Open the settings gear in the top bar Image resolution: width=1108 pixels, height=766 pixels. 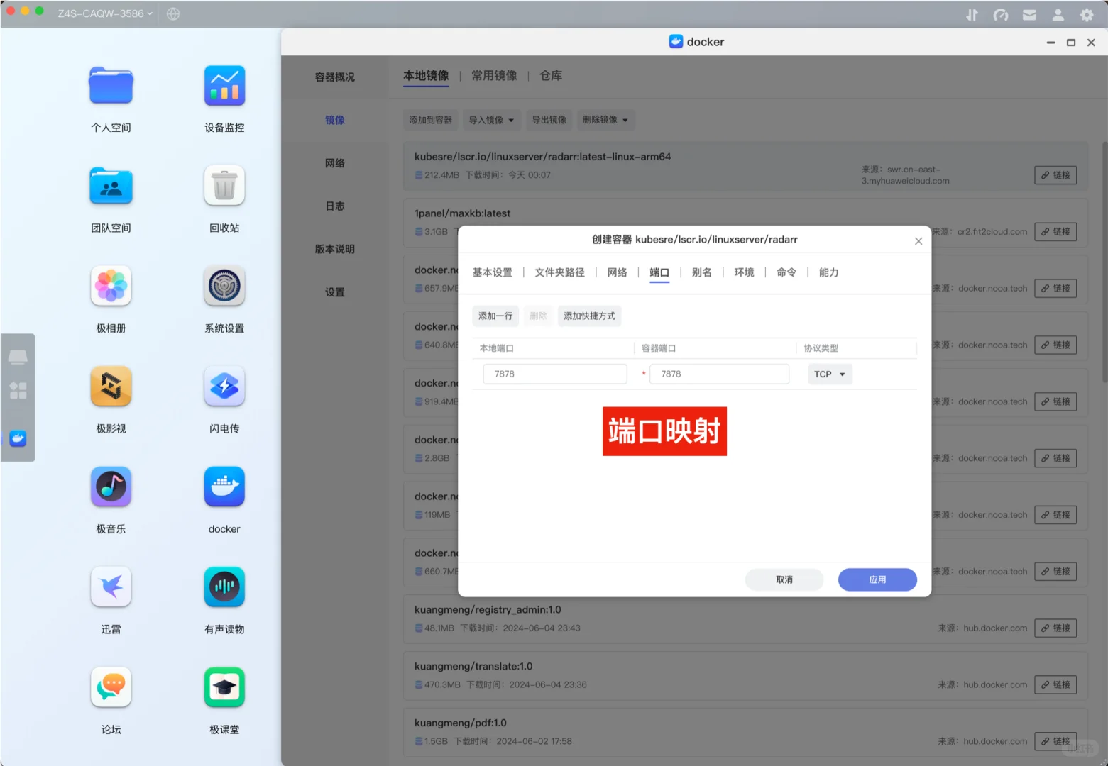[x=1086, y=13]
